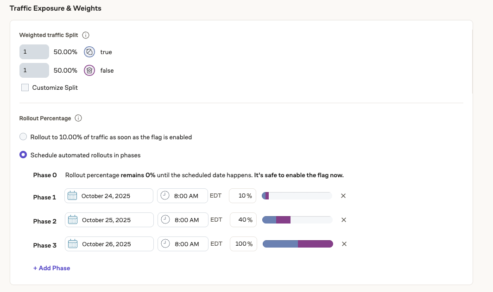This screenshot has width=493, height=292.
Task: Click the false variation treatment icon
Action: click(89, 70)
